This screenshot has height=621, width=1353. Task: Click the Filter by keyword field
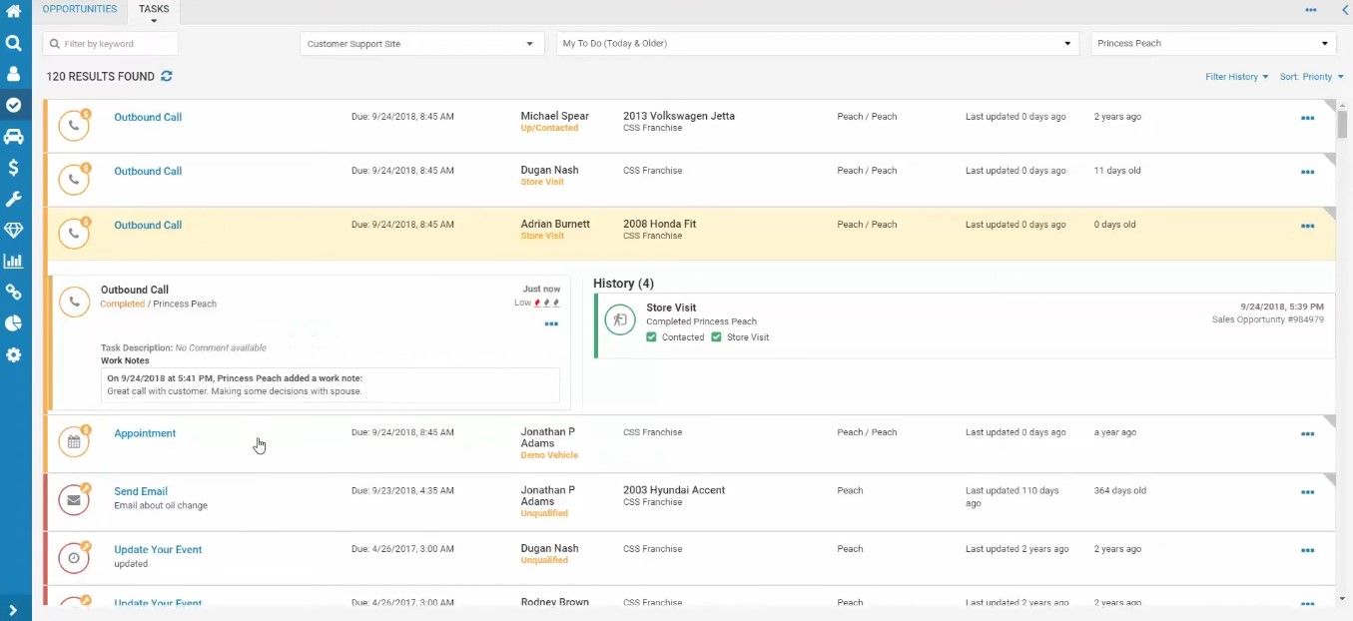point(112,44)
